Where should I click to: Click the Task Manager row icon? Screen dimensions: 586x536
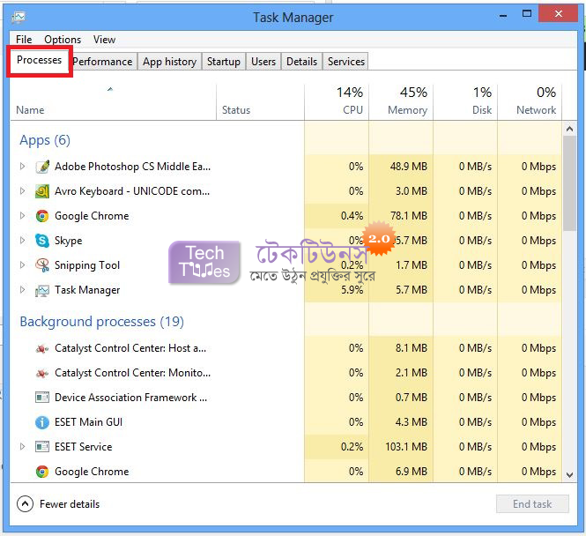point(42,290)
